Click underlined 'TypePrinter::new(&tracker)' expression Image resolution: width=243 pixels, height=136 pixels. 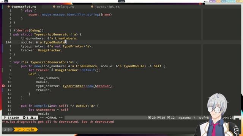(87, 86)
